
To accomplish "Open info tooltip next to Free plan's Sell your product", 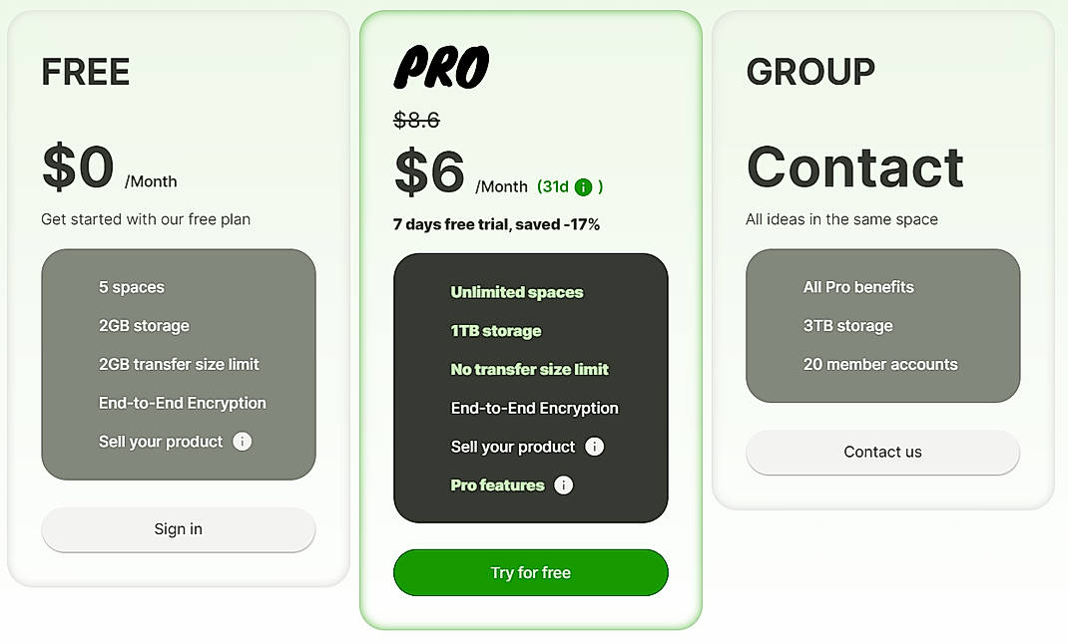I will [x=242, y=441].
